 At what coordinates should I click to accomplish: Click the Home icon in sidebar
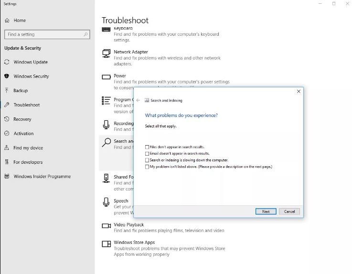coord(7,21)
